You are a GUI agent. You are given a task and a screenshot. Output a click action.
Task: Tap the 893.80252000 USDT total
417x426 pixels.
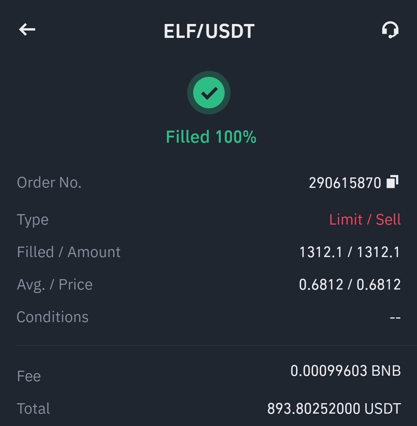coord(334,408)
